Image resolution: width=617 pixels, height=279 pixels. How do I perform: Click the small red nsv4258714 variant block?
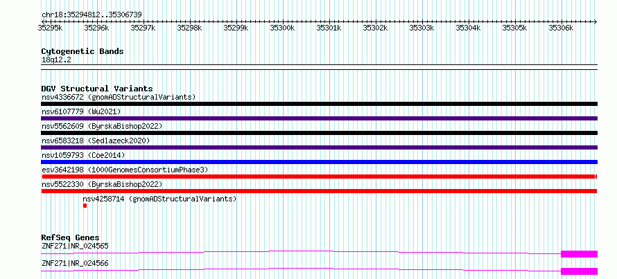click(85, 206)
